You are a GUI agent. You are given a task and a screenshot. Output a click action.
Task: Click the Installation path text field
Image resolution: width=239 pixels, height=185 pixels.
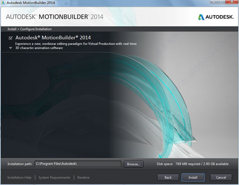pos(78,164)
